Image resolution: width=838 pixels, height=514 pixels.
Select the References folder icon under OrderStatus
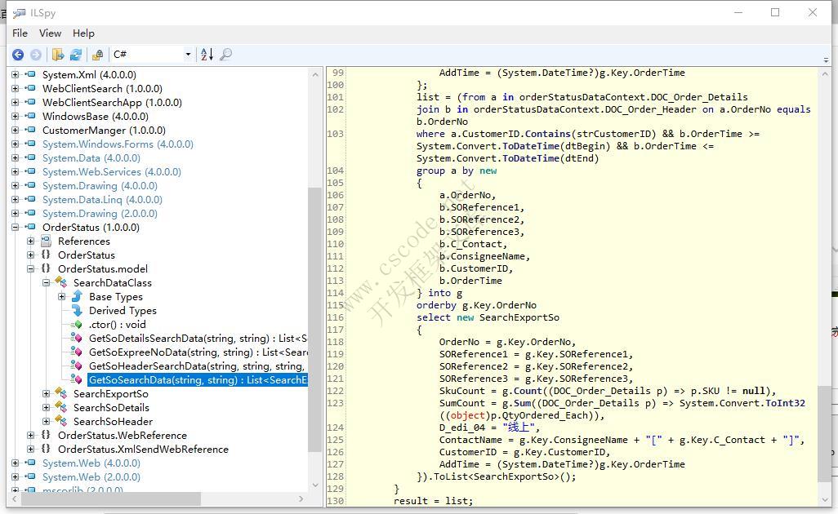[47, 241]
